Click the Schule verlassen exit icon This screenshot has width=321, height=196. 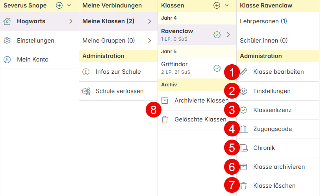click(x=86, y=91)
